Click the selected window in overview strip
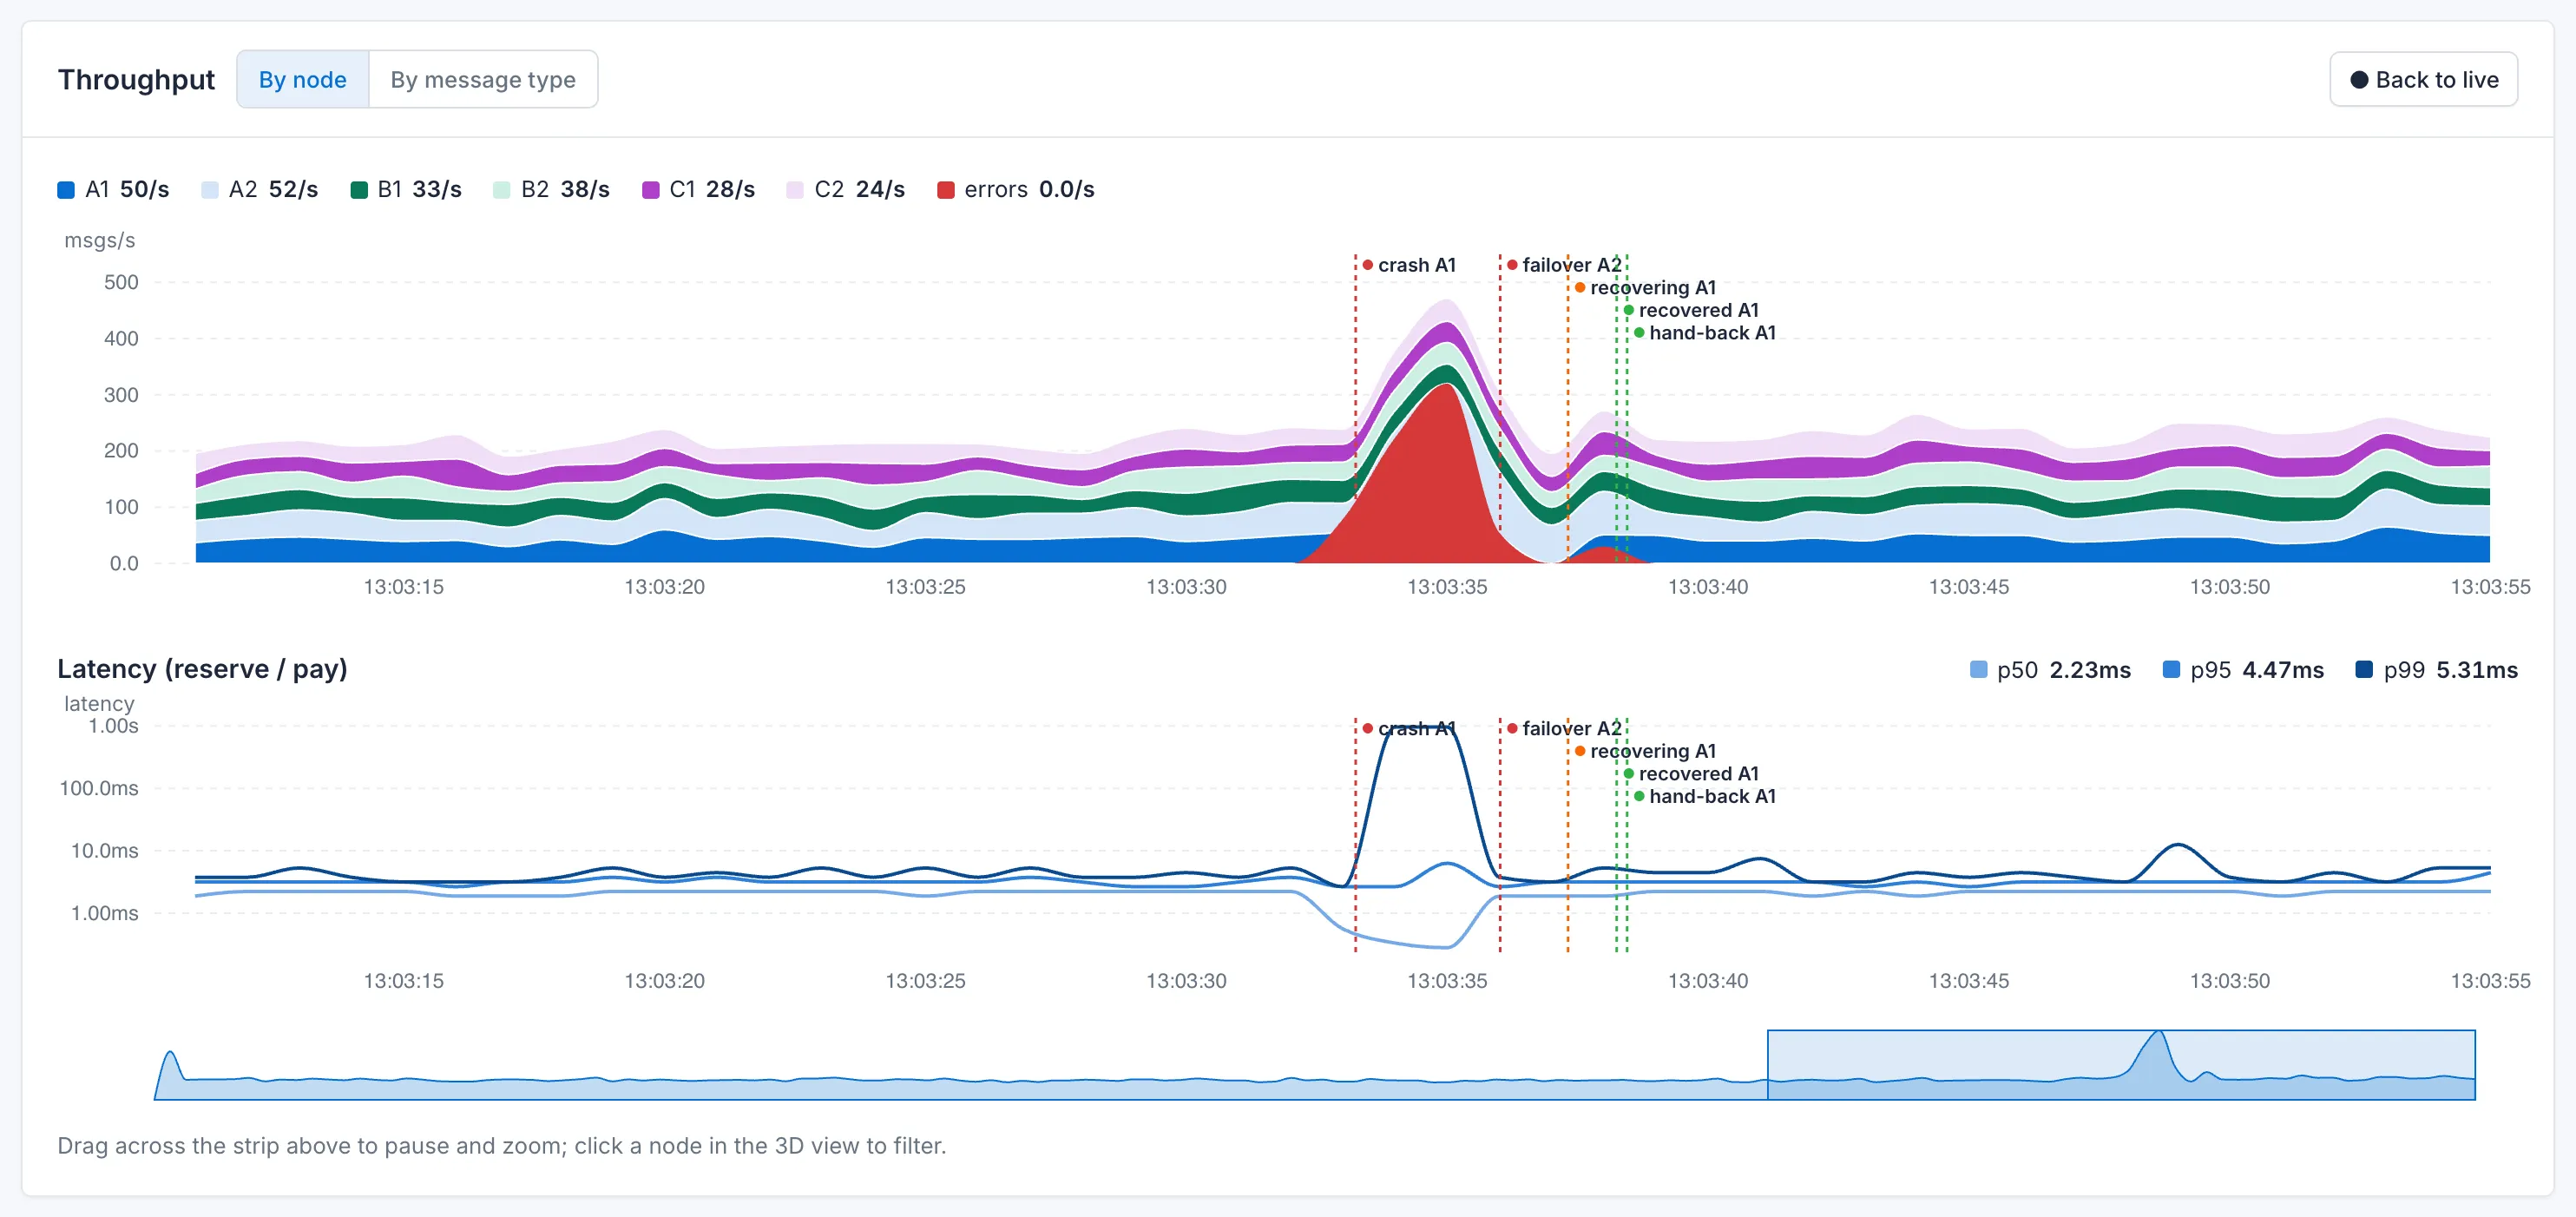The image size is (2576, 1217). click(x=2121, y=1065)
